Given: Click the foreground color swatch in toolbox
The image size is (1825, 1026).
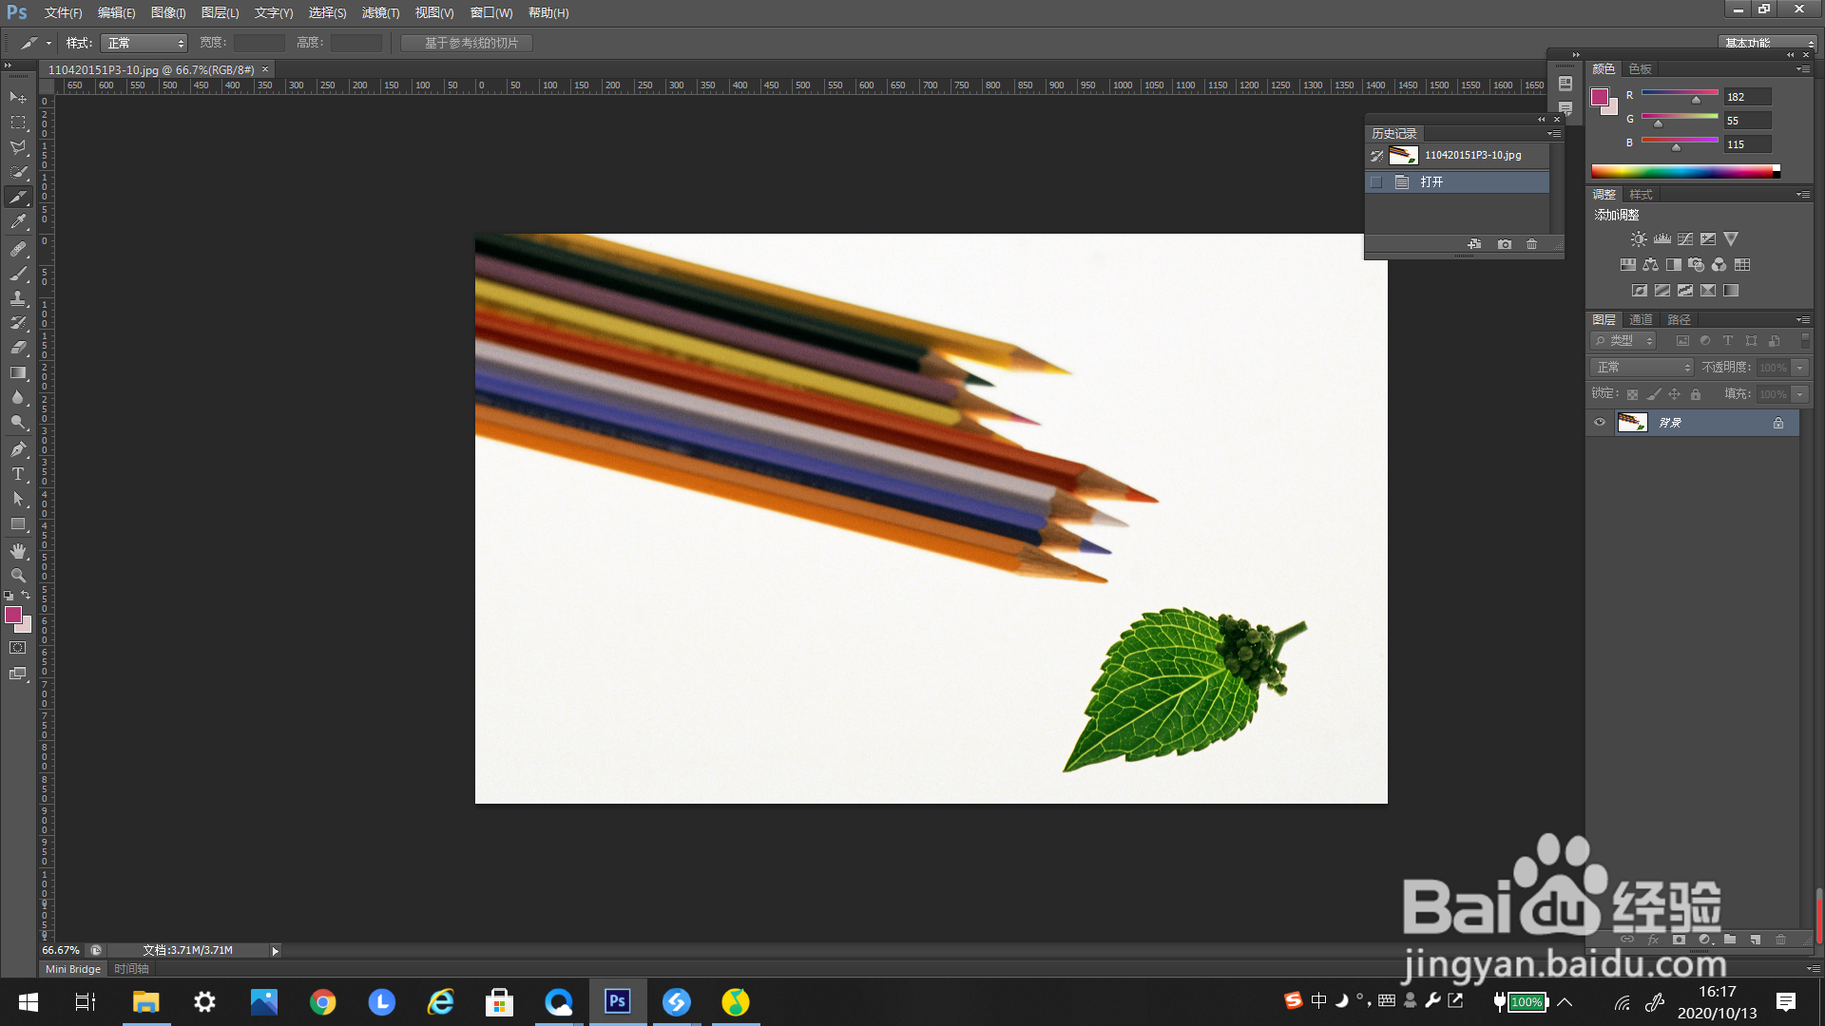Looking at the screenshot, I should point(13,615).
